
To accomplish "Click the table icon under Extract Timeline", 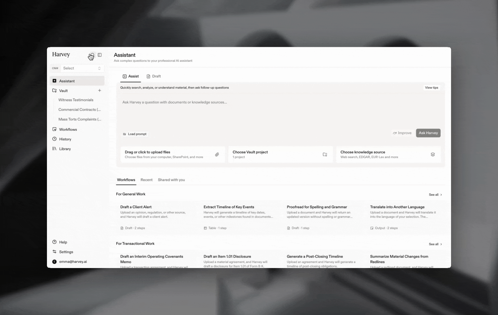I will pyautogui.click(x=205, y=228).
